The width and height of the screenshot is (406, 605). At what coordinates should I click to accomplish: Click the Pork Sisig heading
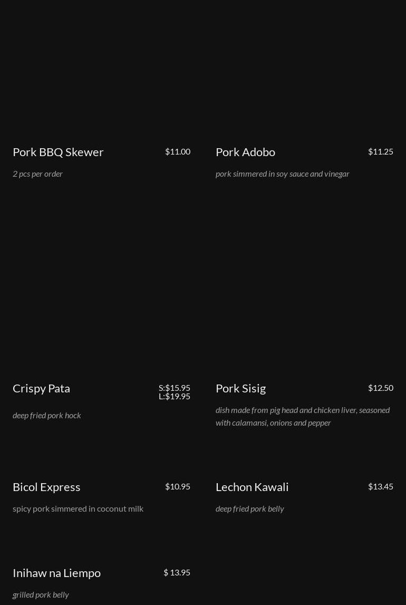240,388
